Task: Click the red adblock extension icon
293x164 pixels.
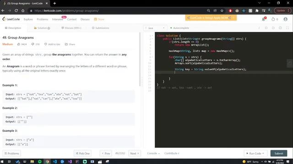Action: point(230,10)
